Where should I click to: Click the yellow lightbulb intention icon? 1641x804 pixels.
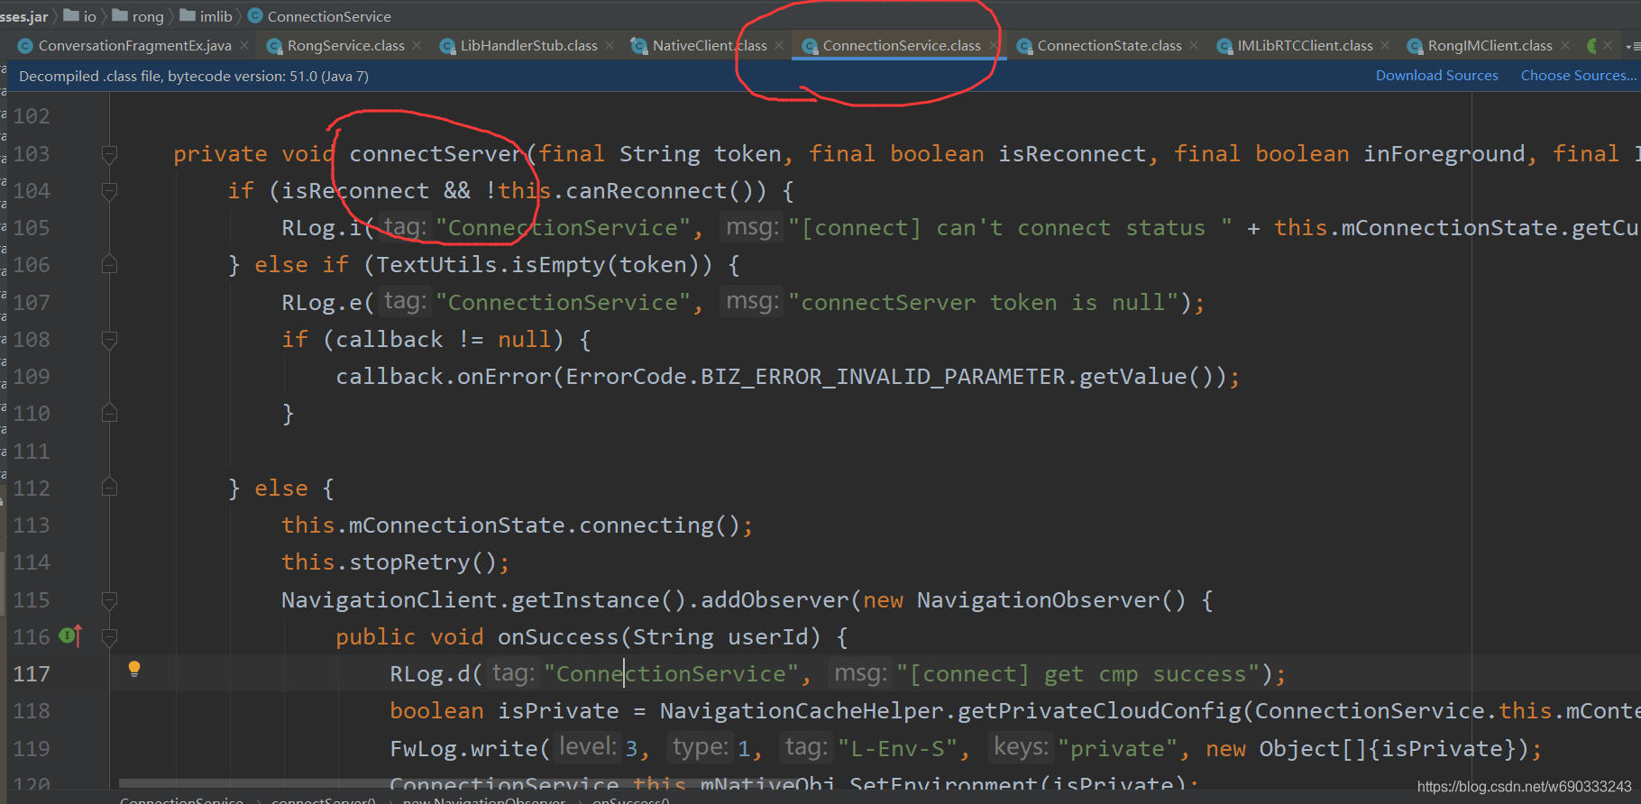click(x=134, y=669)
